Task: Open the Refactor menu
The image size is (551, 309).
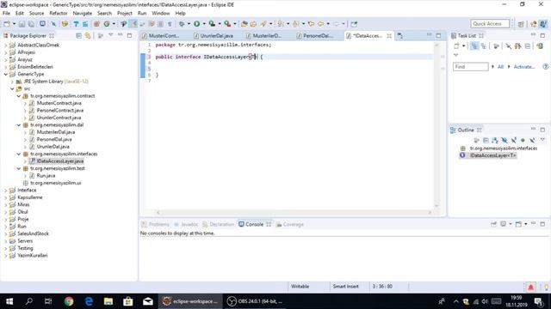Action: (59, 14)
